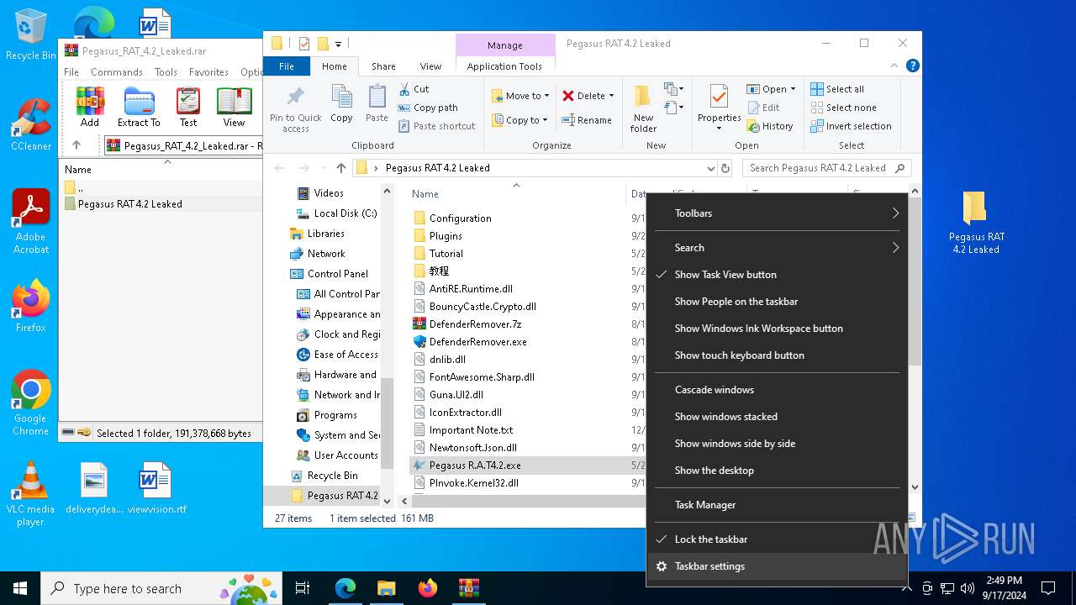Click the Copy icon in Explorer ribbon
Image resolution: width=1076 pixels, height=605 pixels.
[x=341, y=104]
